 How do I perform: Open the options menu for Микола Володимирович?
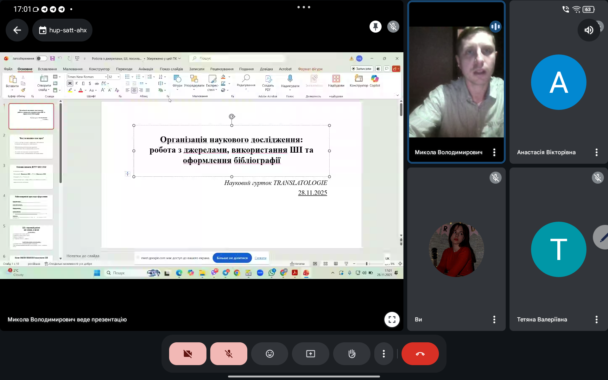[494, 152]
